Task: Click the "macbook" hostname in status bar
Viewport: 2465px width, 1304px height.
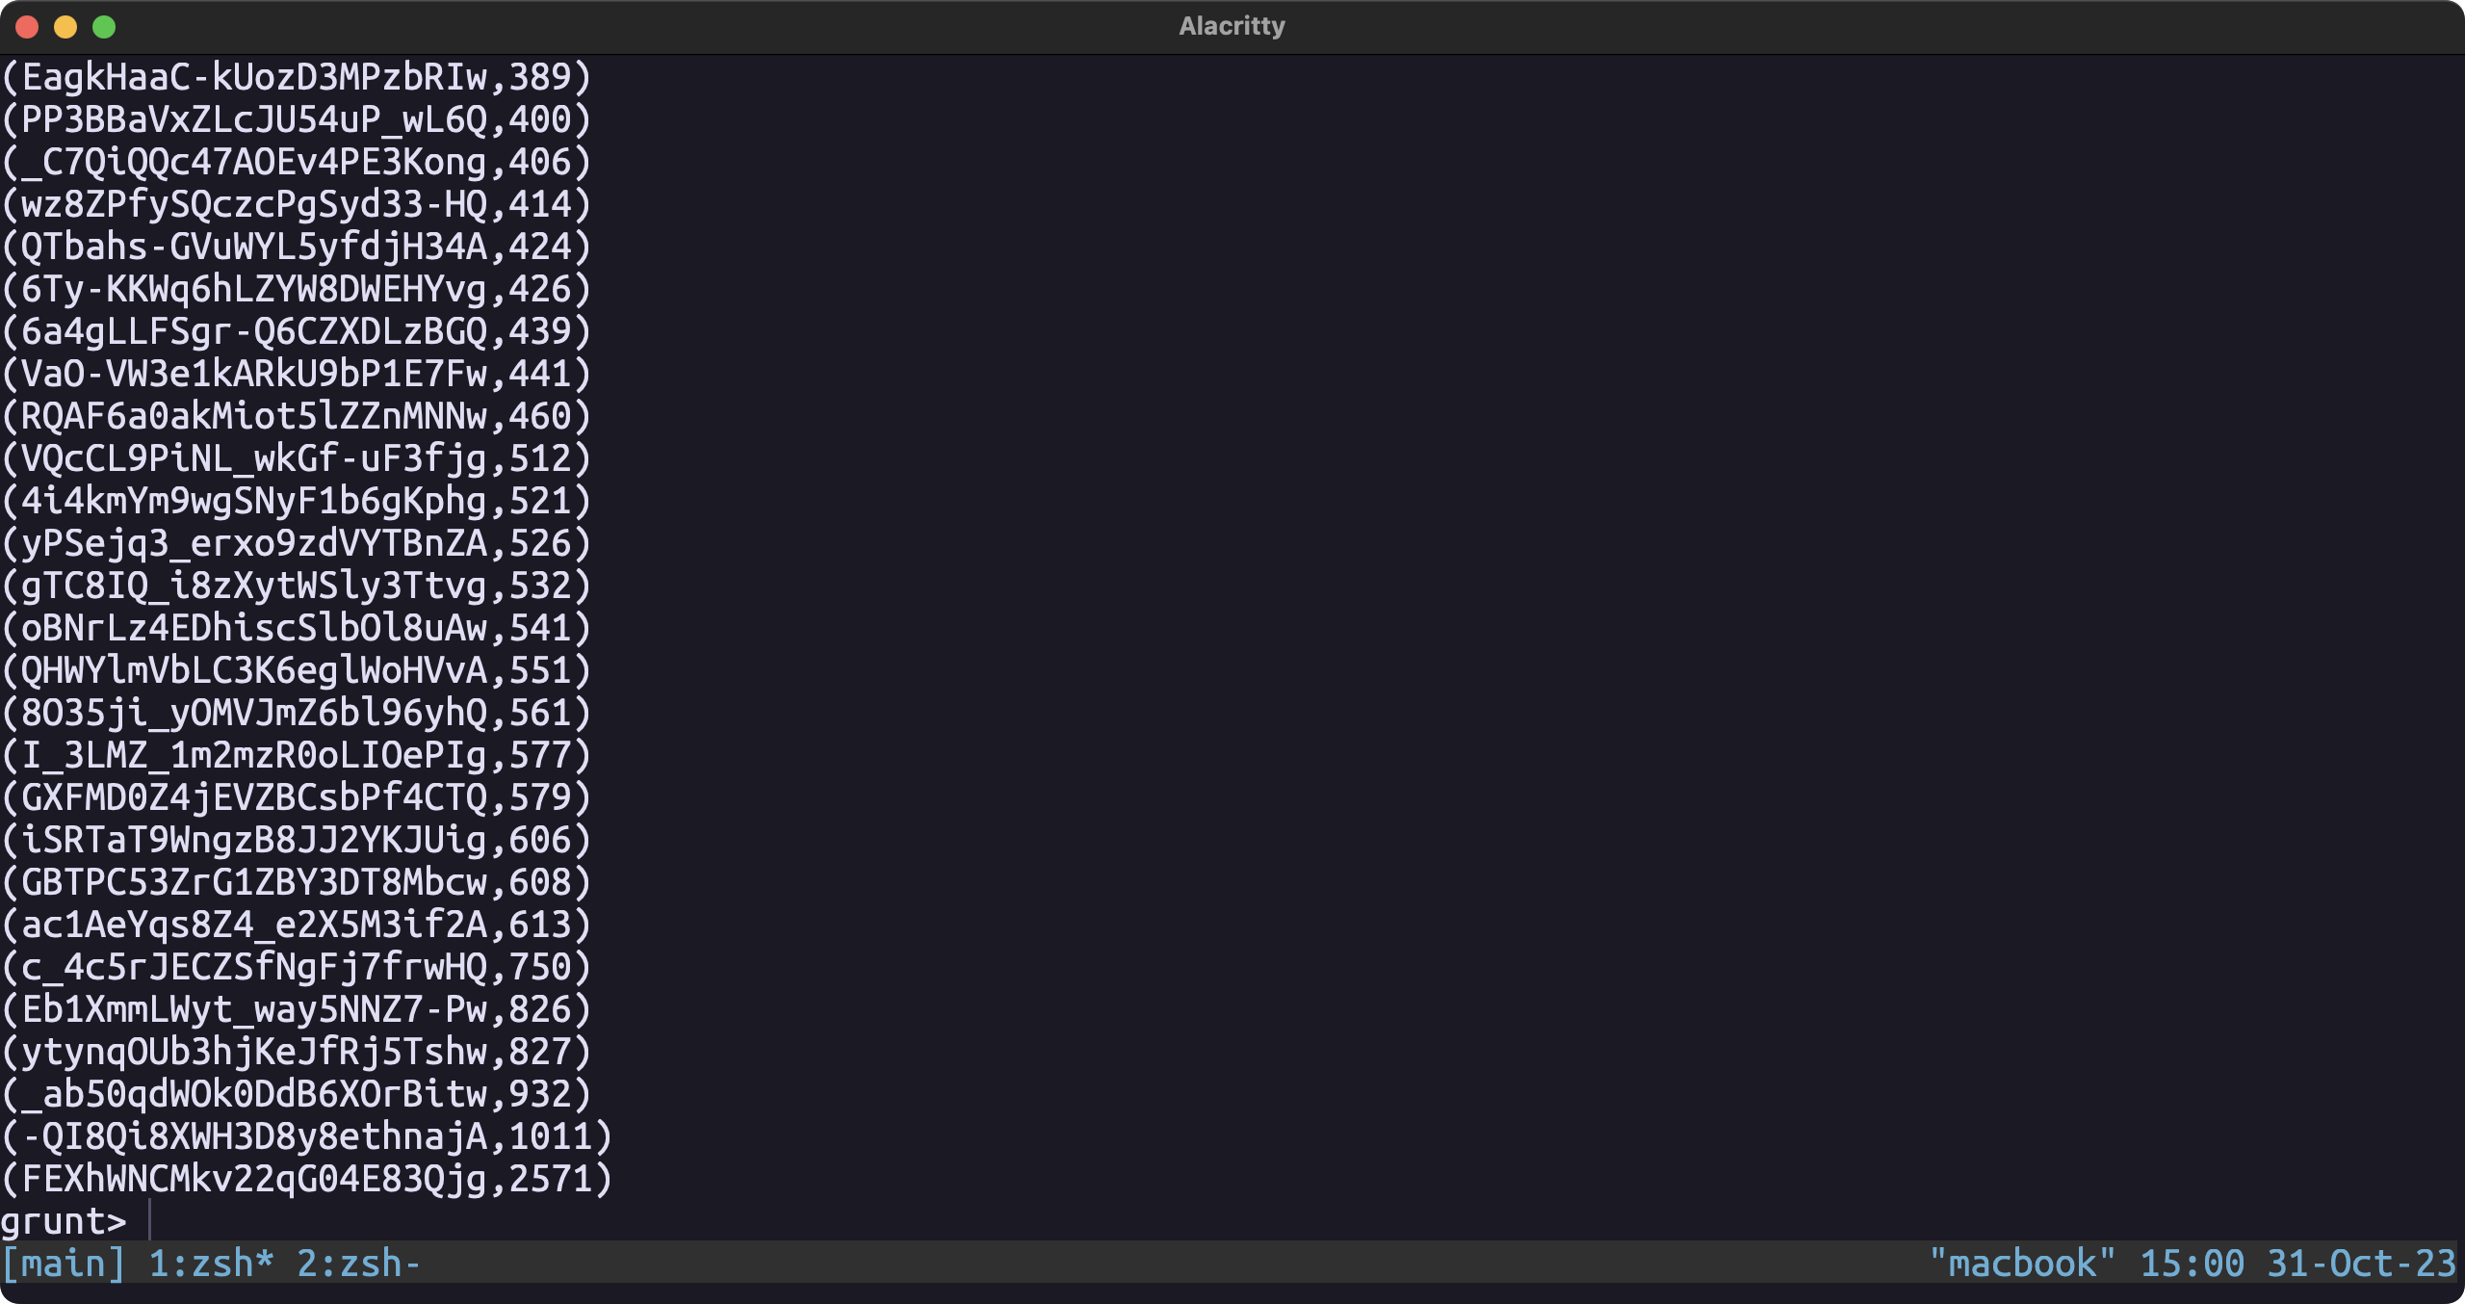Action: coord(2022,1264)
